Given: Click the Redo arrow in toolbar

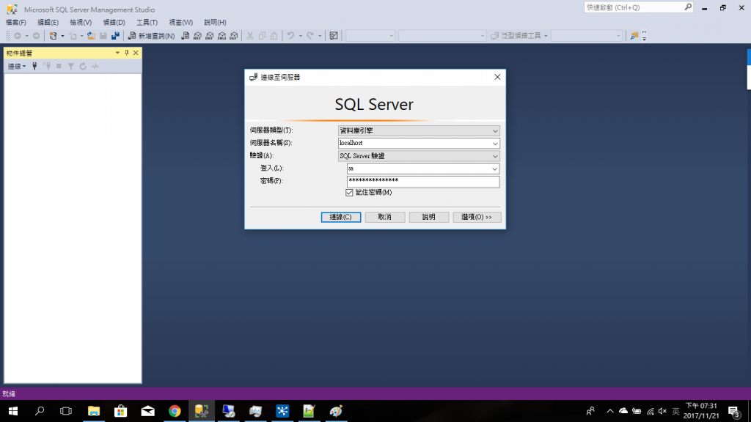Looking at the screenshot, I should pos(310,36).
